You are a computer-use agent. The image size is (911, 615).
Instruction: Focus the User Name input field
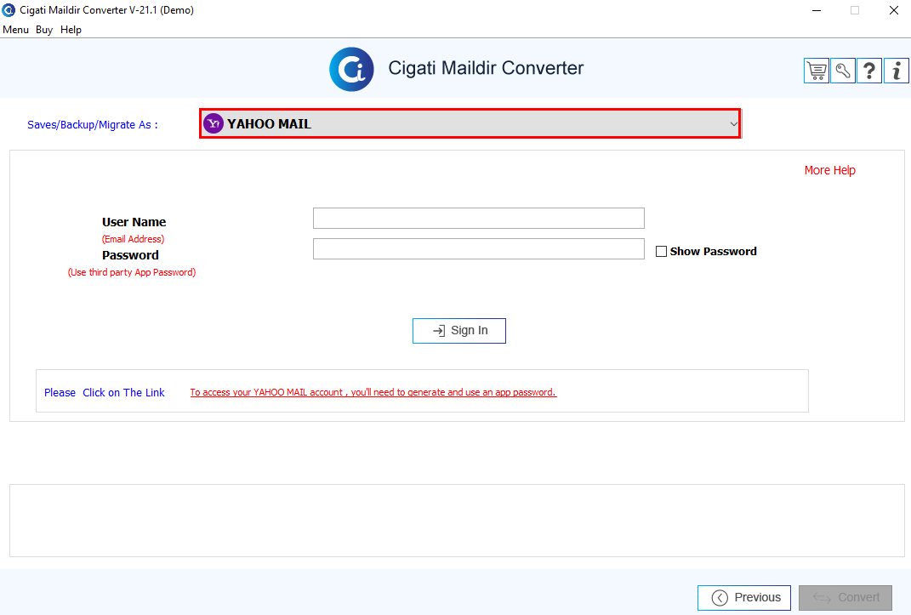point(479,219)
